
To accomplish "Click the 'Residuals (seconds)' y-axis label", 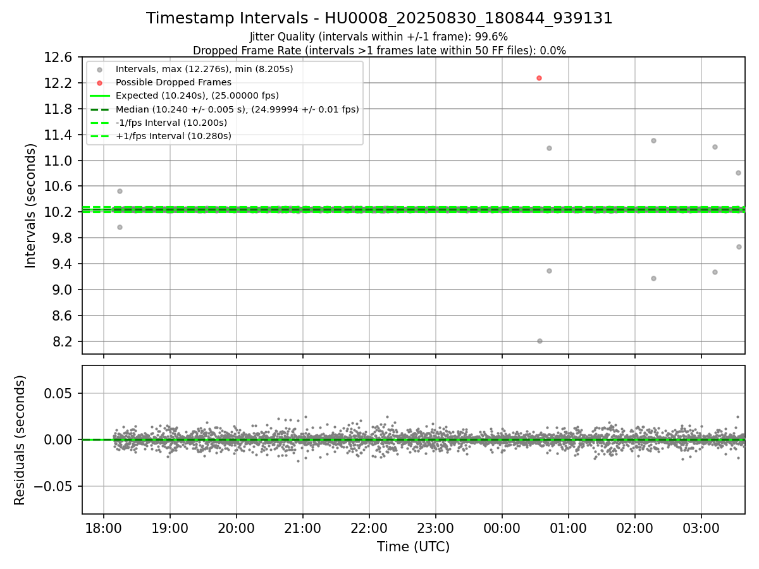I will pyautogui.click(x=20, y=440).
